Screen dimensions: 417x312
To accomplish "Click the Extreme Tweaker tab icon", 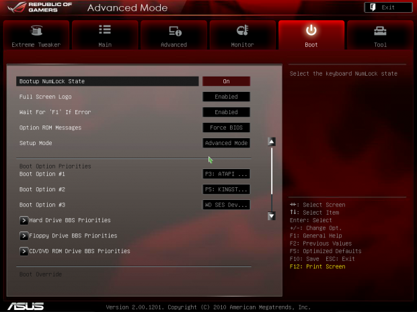I will [36, 30].
